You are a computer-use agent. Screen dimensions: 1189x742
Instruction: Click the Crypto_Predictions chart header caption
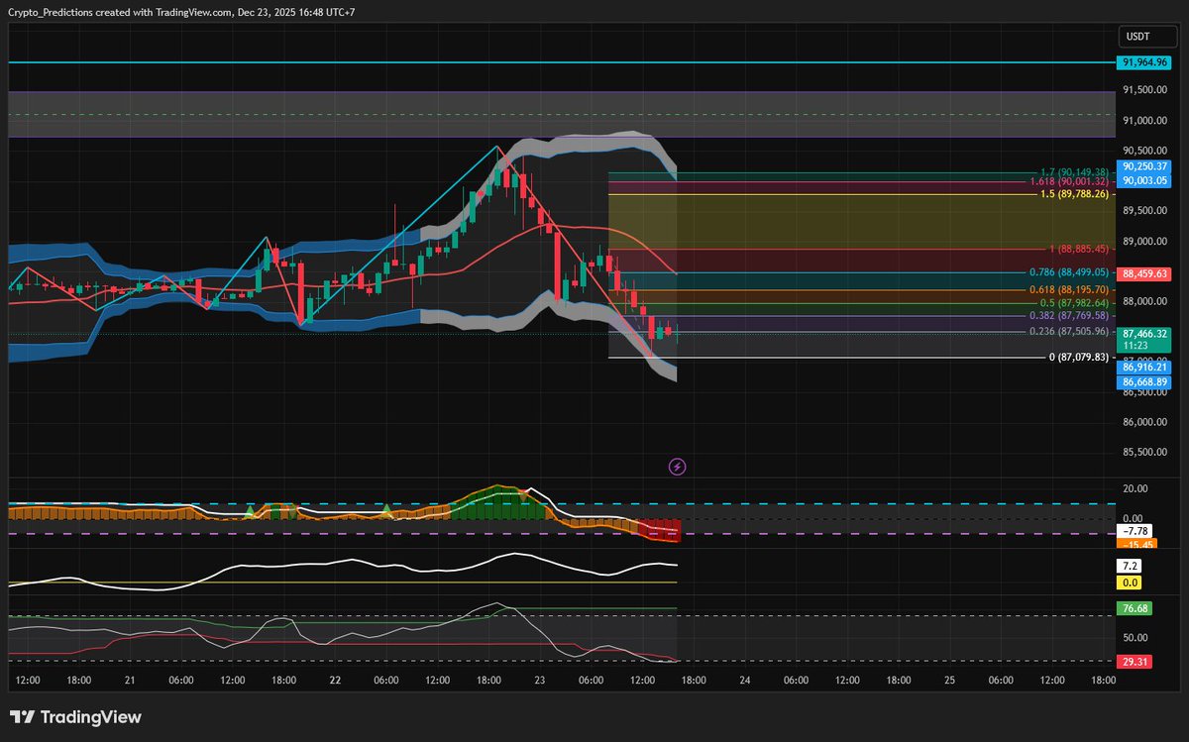tap(183, 13)
